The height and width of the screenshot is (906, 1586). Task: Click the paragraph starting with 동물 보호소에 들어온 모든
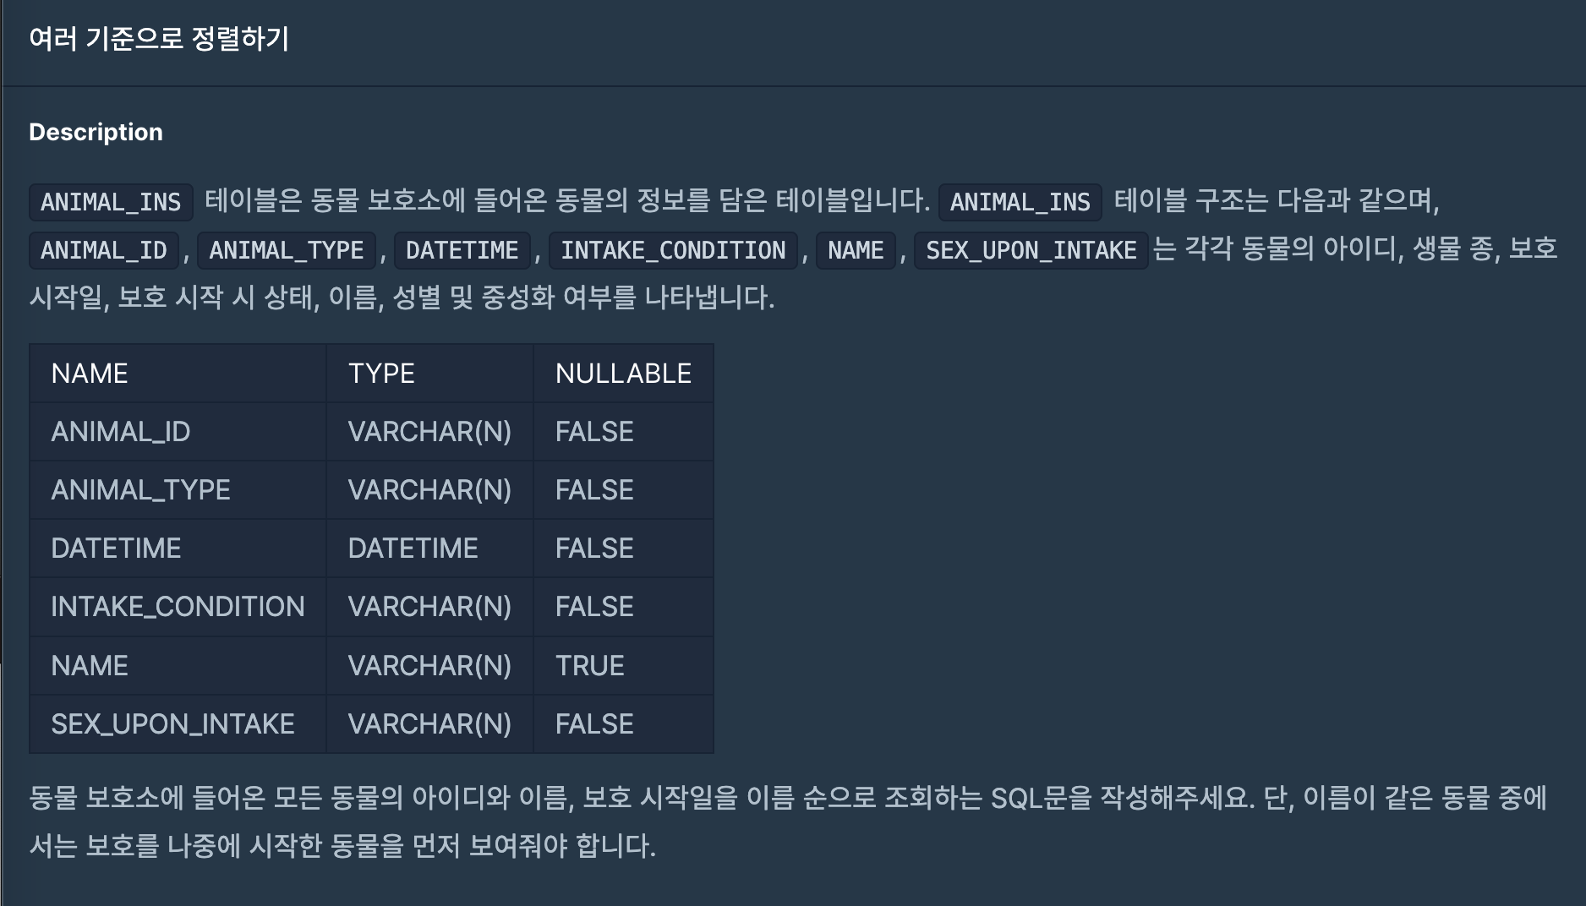(788, 821)
